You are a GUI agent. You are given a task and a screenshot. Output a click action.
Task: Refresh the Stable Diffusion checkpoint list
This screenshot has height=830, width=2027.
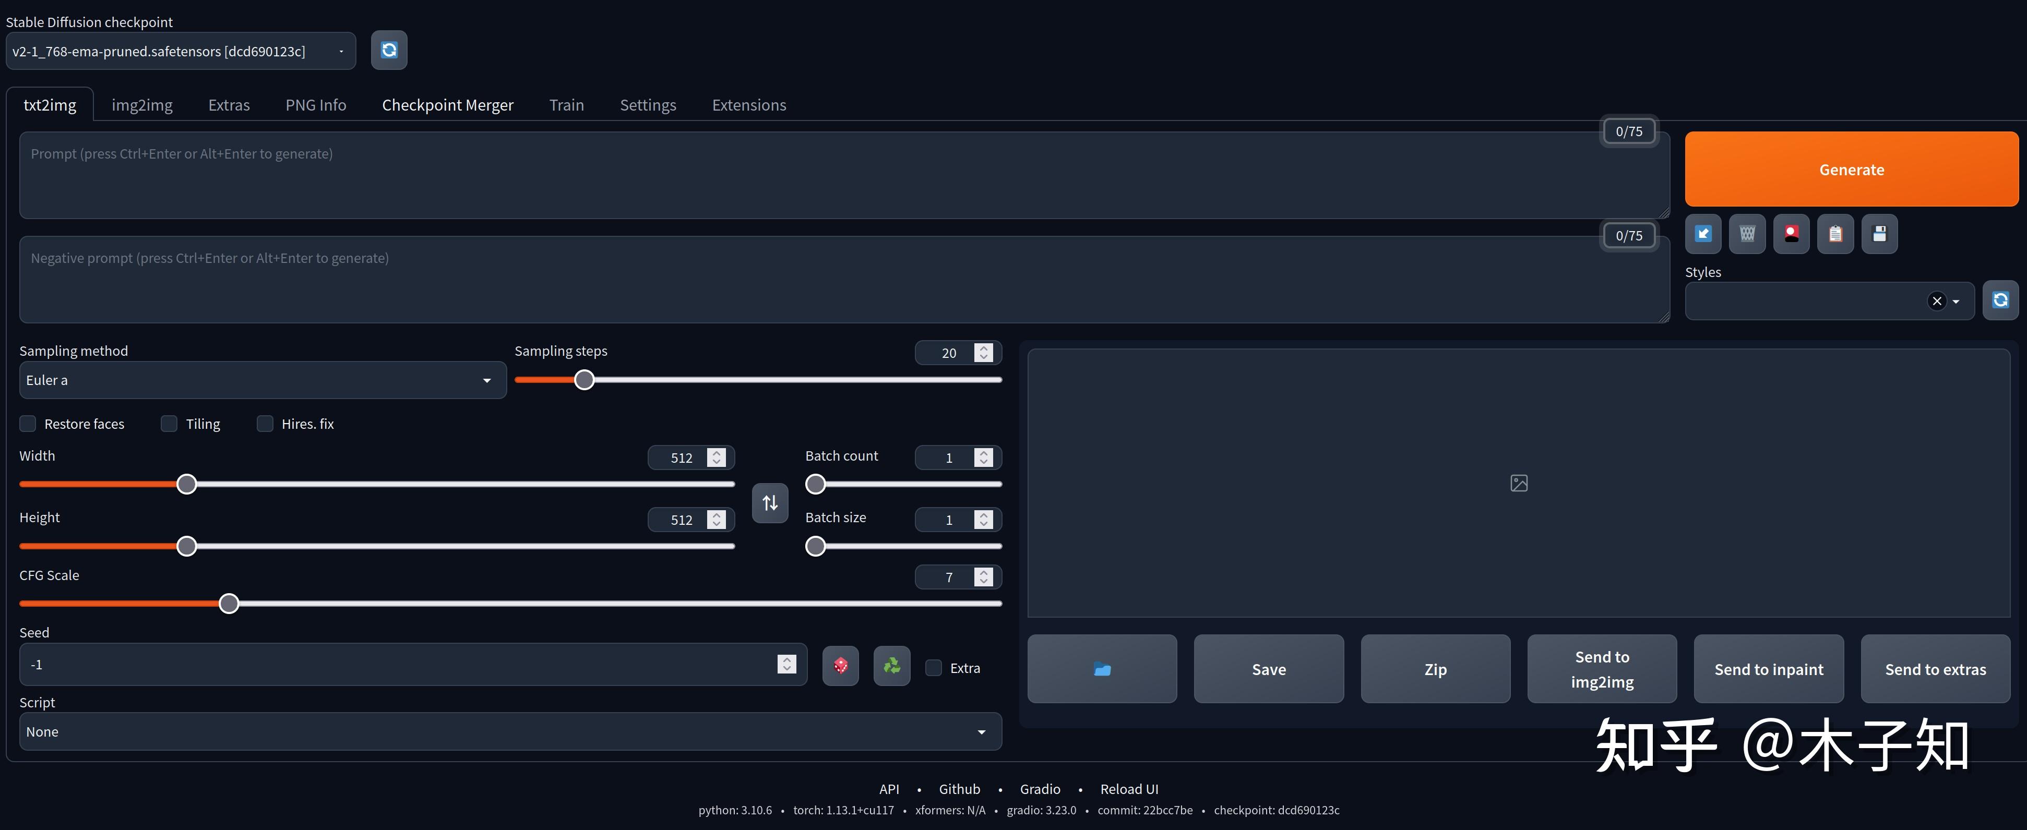point(389,51)
